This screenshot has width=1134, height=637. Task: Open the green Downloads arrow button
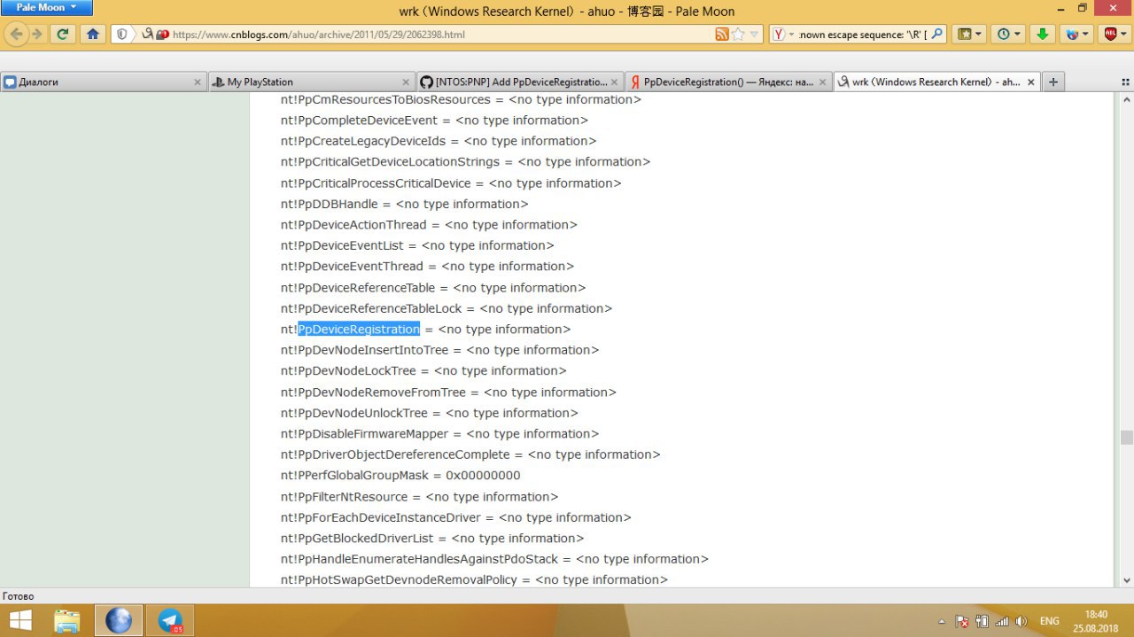pos(1044,34)
